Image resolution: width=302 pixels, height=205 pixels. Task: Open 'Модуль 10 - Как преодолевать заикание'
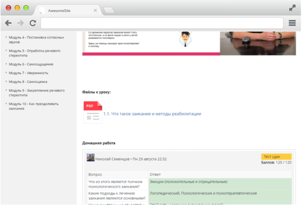(34, 106)
